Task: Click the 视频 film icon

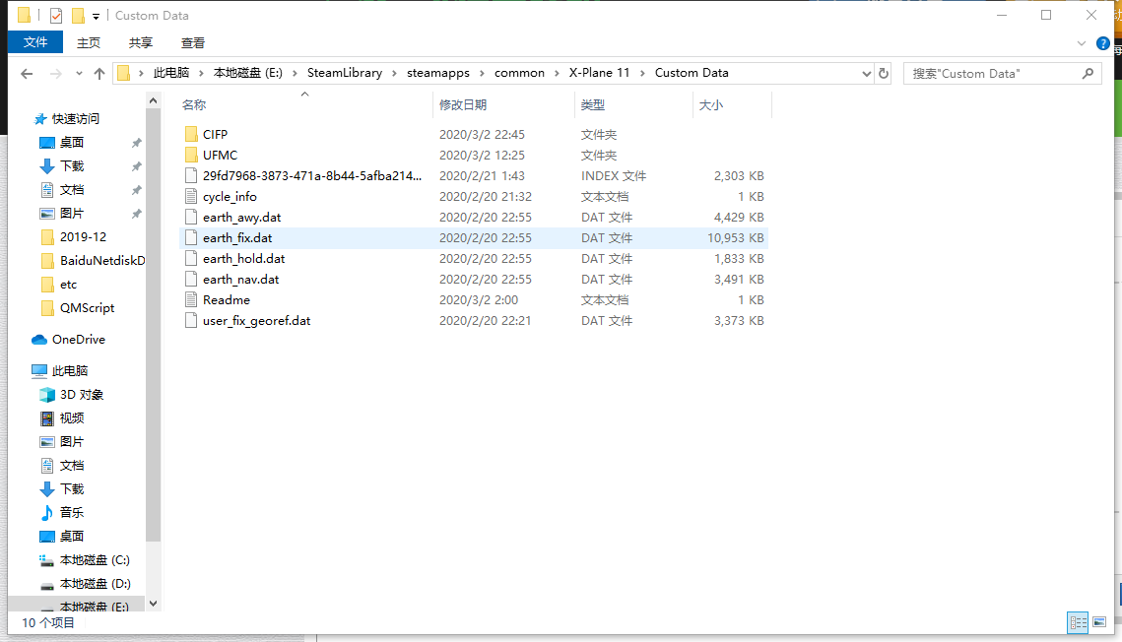Action: (47, 418)
